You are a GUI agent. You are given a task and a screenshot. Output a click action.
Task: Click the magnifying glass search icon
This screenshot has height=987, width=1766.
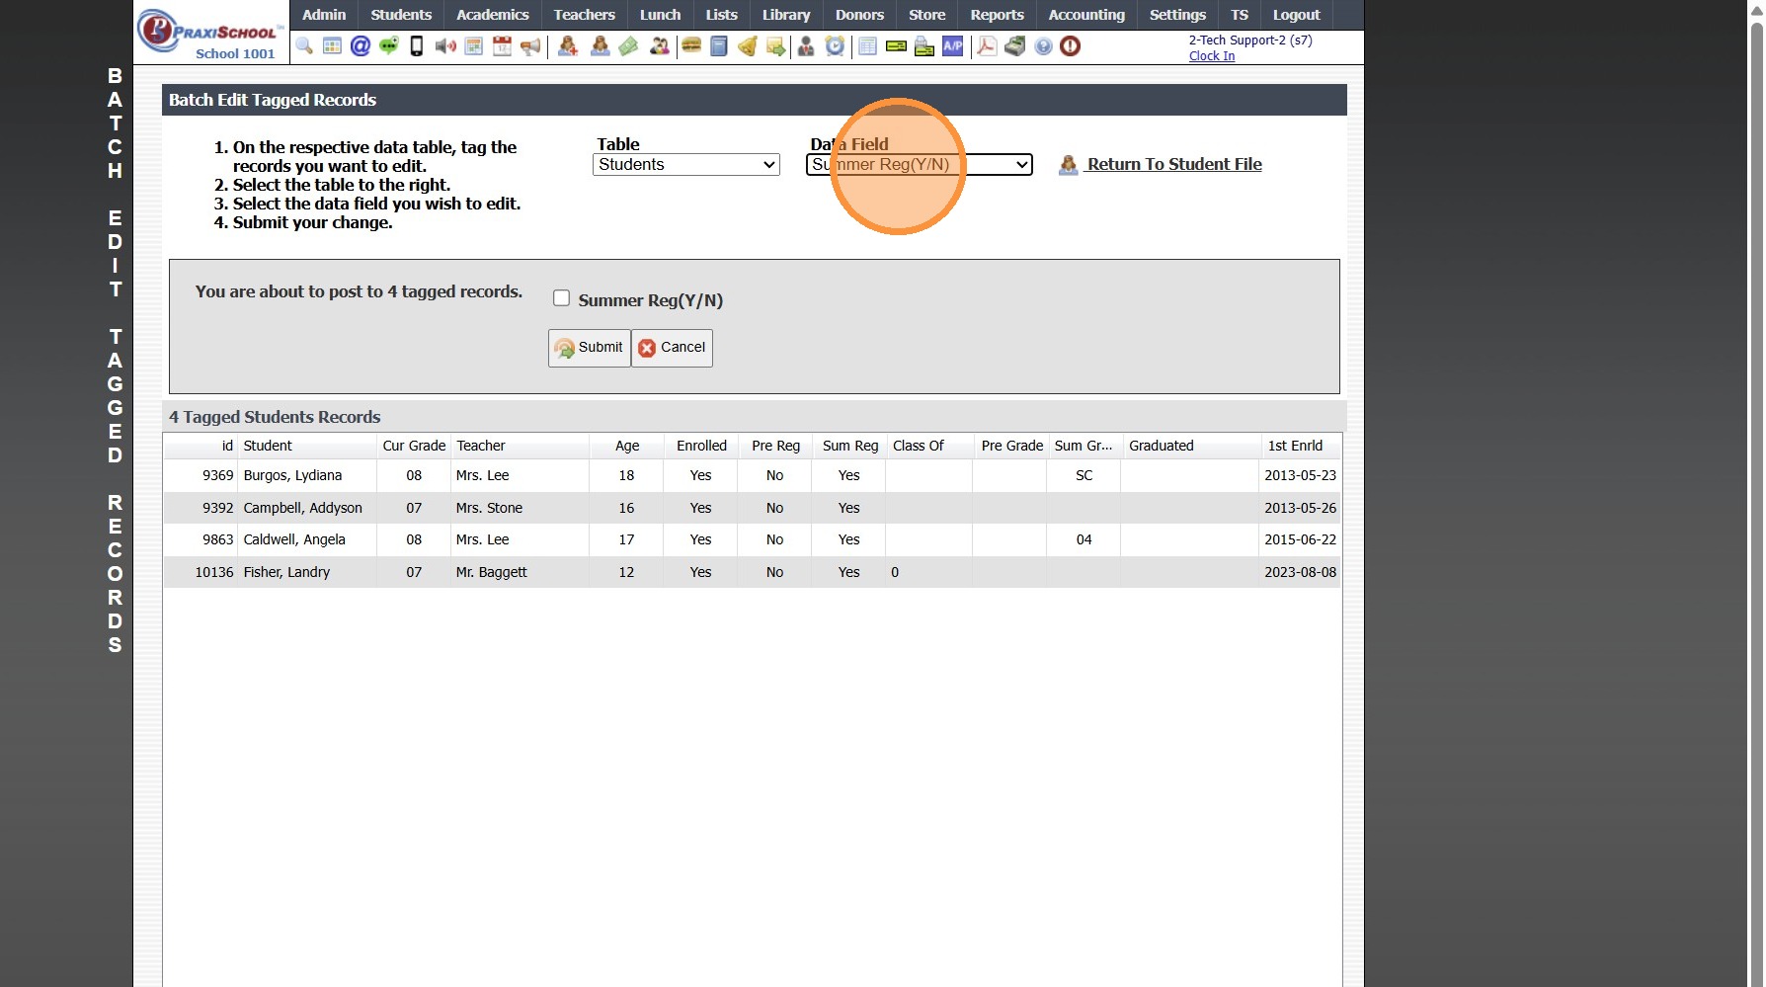(304, 46)
